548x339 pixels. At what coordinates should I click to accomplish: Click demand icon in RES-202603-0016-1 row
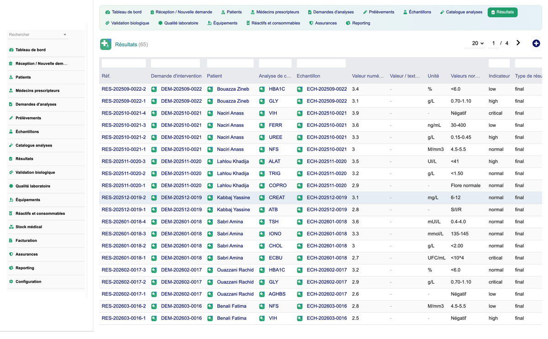point(154,318)
